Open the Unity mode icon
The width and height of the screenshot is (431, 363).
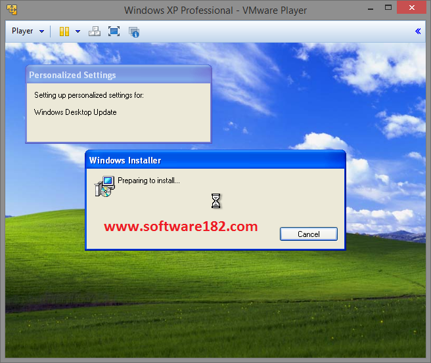pos(134,32)
